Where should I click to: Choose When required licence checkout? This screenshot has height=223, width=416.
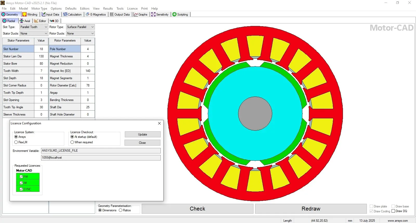72,142
